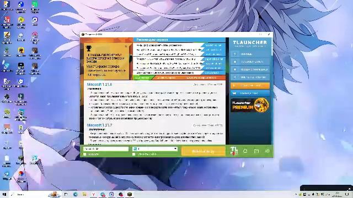The width and height of the screenshot is (353, 198).
Task: Close the yellow trophy promo box
Action: pyautogui.click(x=126, y=46)
